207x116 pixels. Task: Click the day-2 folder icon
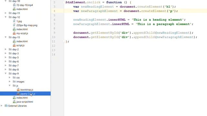coord(10,49)
